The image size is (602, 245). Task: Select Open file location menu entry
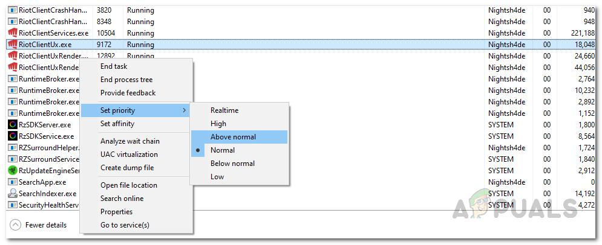(x=129, y=185)
